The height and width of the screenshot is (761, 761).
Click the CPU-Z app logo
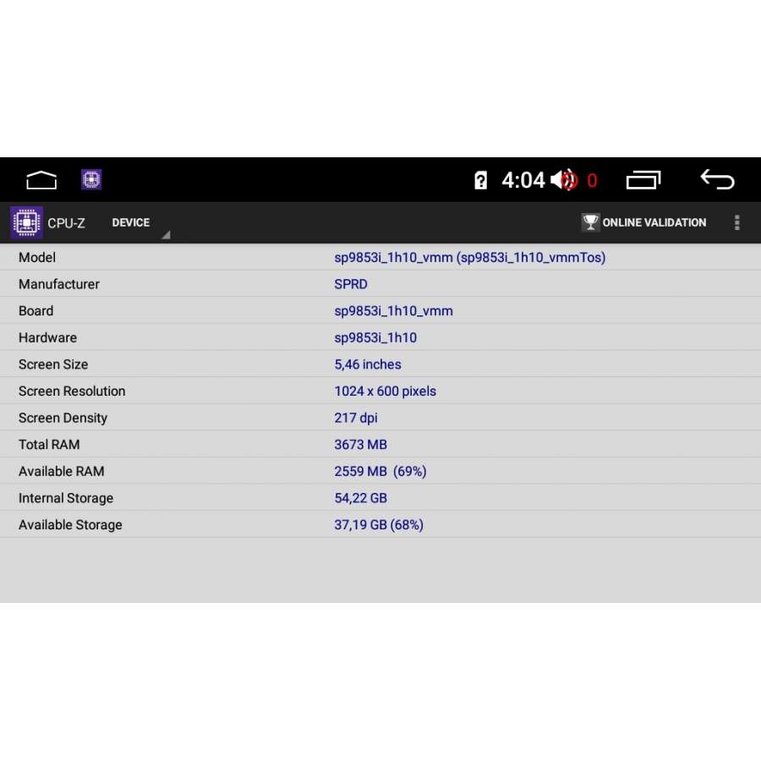(26, 222)
